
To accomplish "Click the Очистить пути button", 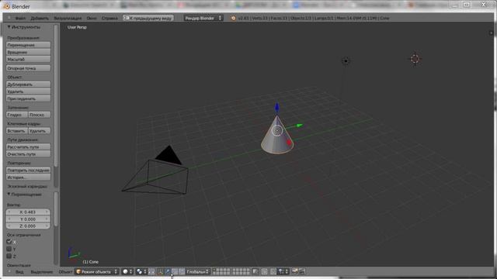I will tap(28, 154).
